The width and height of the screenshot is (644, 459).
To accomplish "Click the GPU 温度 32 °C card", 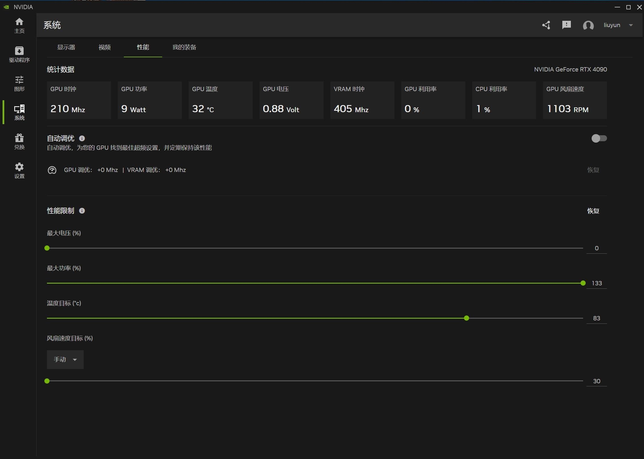I will [221, 100].
